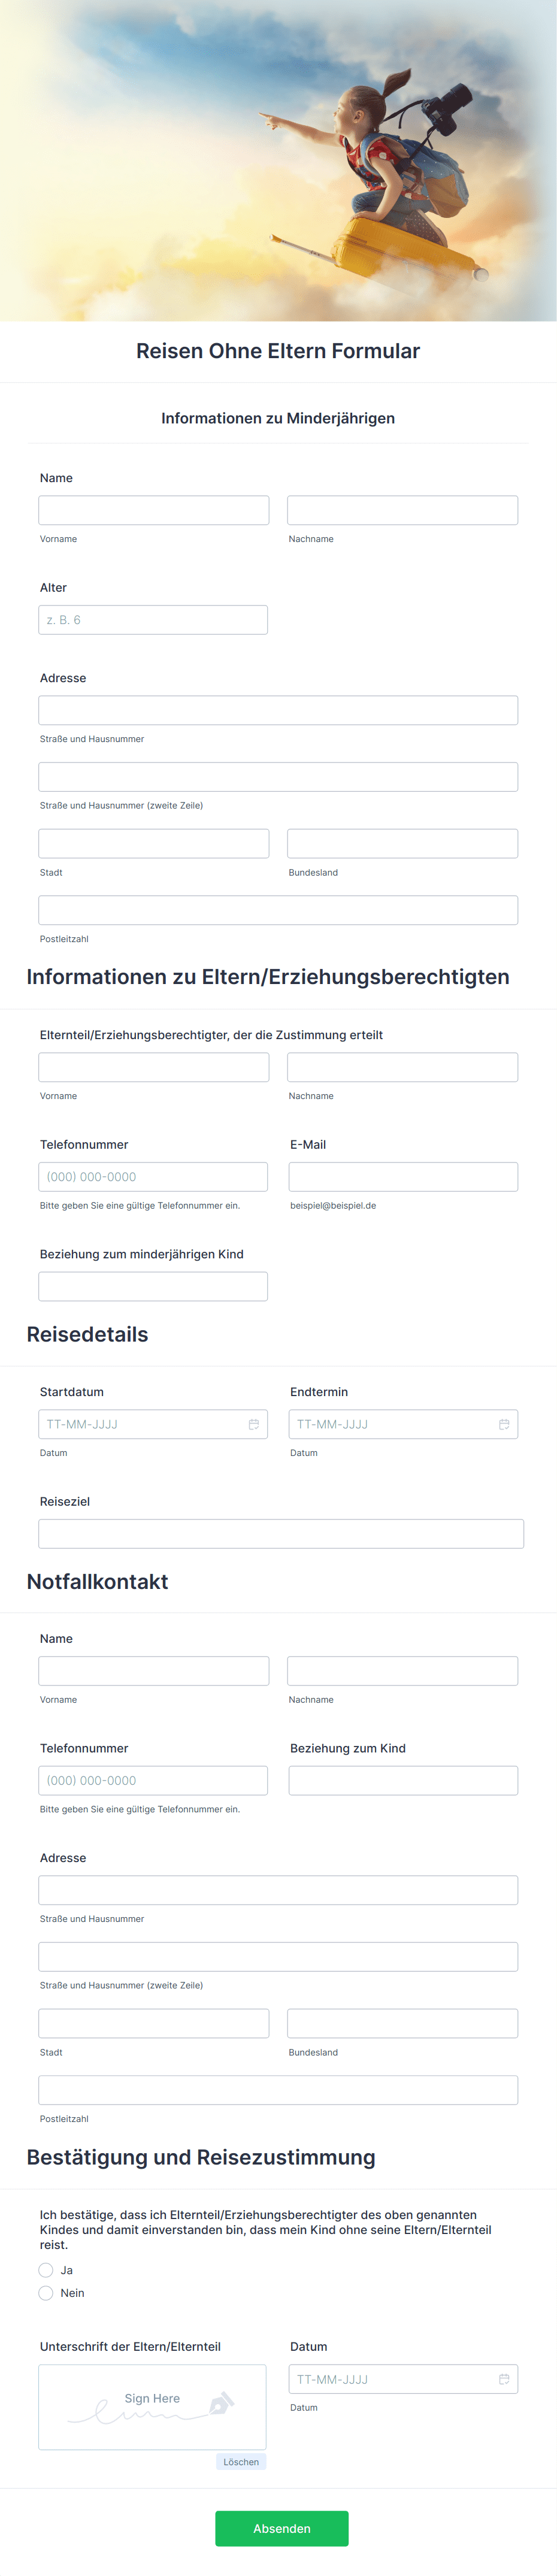Open the Startdatum calendar picker icon
The image size is (557, 2576).
[x=254, y=1424]
